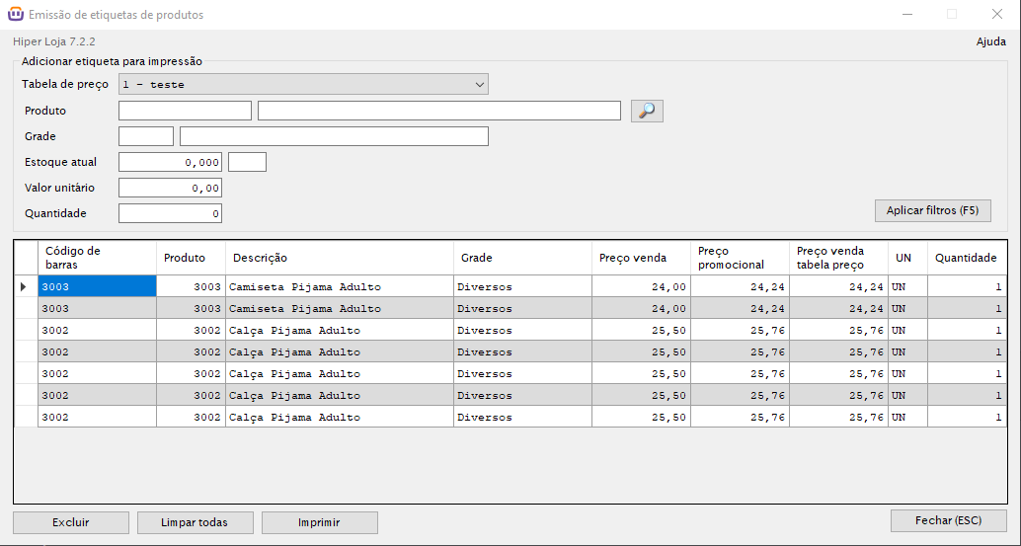Click the magnifying glass product search icon
Viewport: 1021px width, 546px height.
point(647,111)
